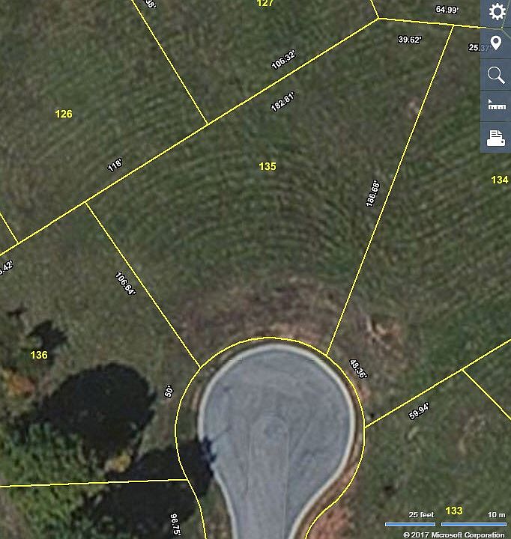Click the printer icon to print map
This screenshot has width=511, height=539.
496,138
